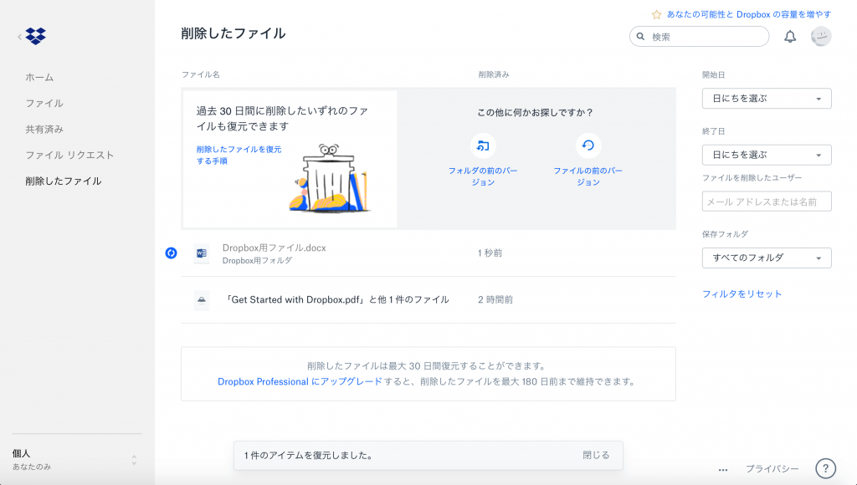857x485 pixels.
Task: Focus the 検索 search field
Action: click(699, 37)
